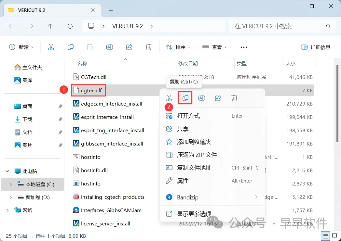Viewport: 341px width, 241px height.
Task: Click the Rename icon in the toolbar
Action: pos(110,47)
